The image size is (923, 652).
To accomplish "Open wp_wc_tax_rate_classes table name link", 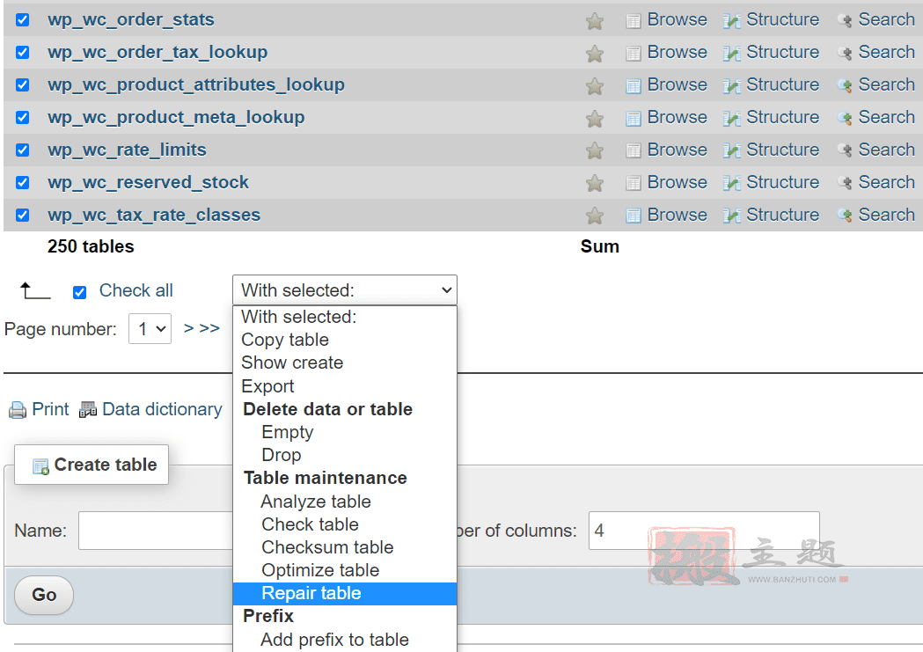I will [x=154, y=214].
